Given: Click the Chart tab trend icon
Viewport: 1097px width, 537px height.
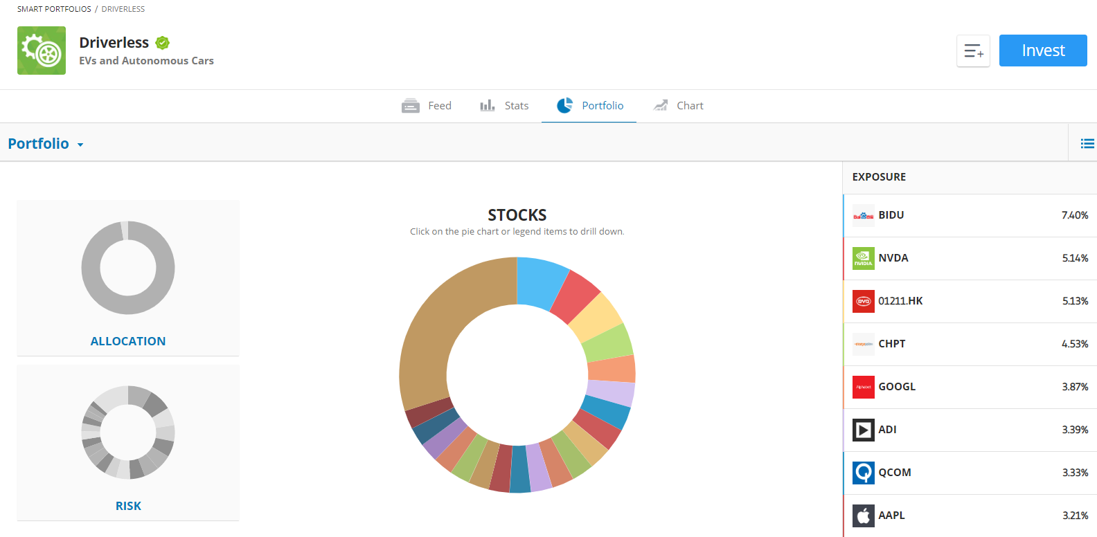Looking at the screenshot, I should click(x=661, y=105).
